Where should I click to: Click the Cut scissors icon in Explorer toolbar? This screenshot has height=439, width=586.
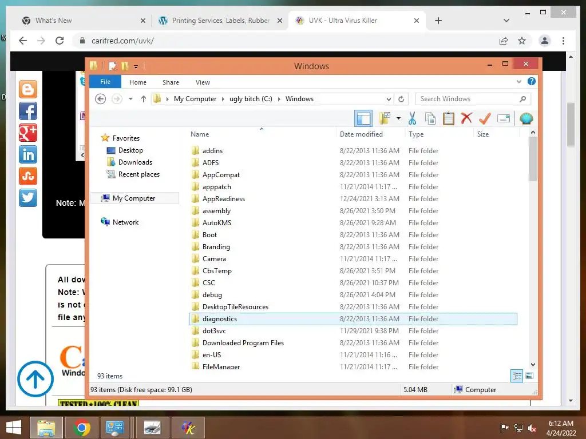412,119
